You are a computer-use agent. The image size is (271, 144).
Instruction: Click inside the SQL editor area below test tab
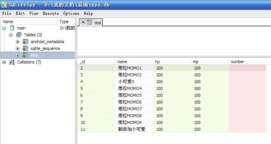174,41
